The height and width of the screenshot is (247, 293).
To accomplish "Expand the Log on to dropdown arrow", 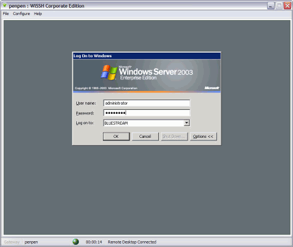I will (x=186, y=123).
